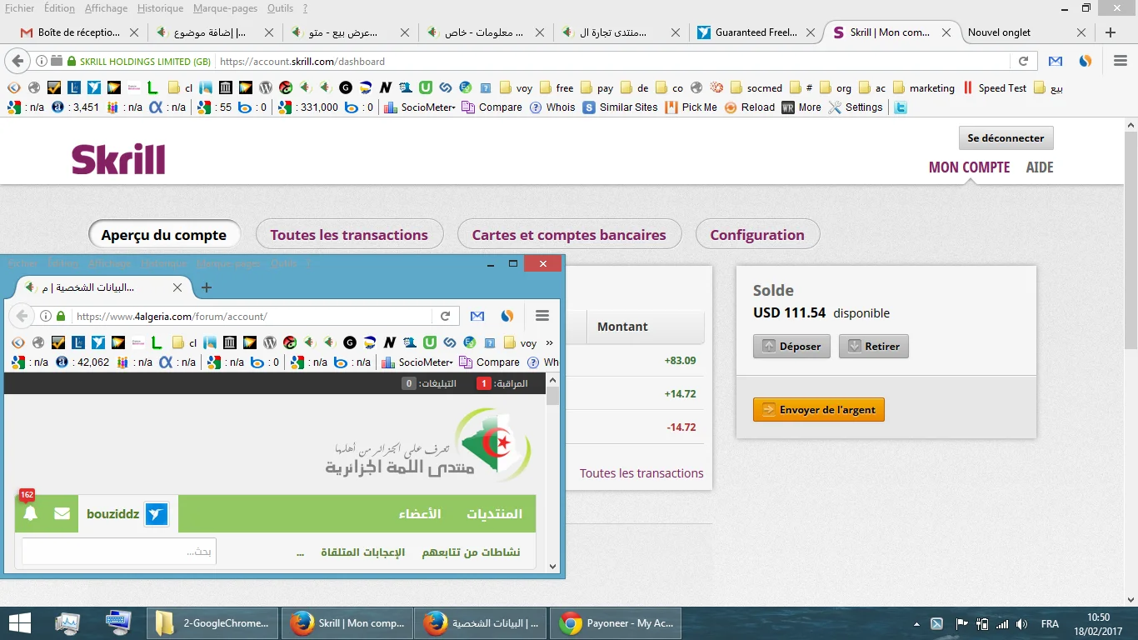Click the Windows Start button
1138x640 pixels.
pyautogui.click(x=19, y=622)
